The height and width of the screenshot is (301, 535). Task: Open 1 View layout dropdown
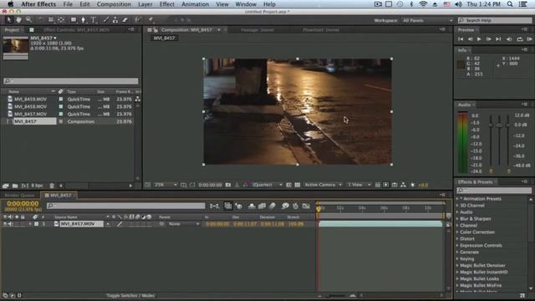coord(359,185)
